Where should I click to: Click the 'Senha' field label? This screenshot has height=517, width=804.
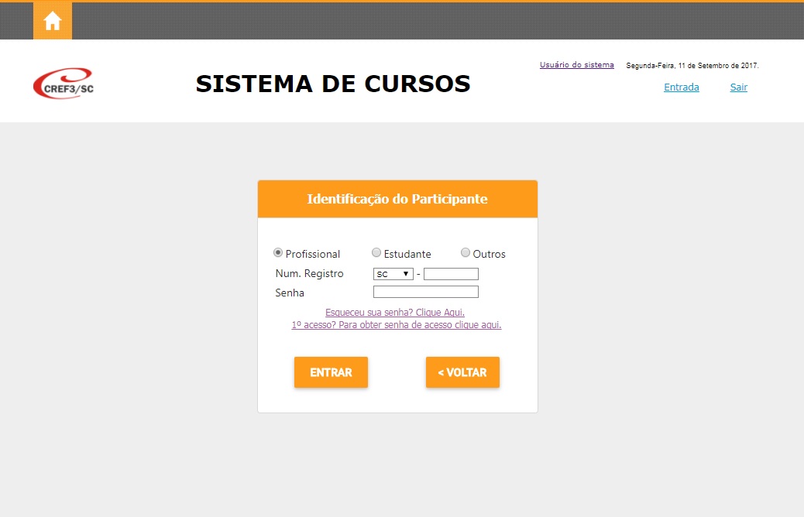pos(290,293)
